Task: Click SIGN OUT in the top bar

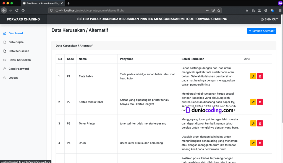Action: 269,19
